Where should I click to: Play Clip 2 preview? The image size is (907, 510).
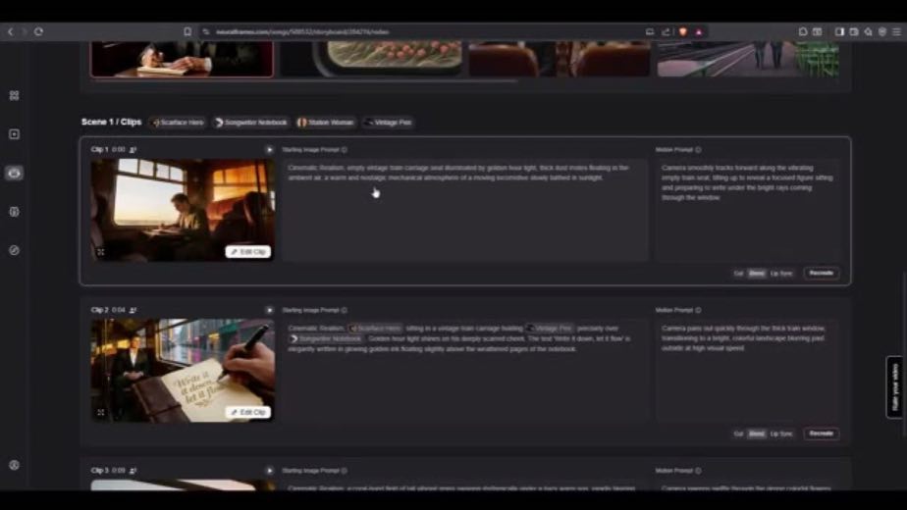click(269, 311)
